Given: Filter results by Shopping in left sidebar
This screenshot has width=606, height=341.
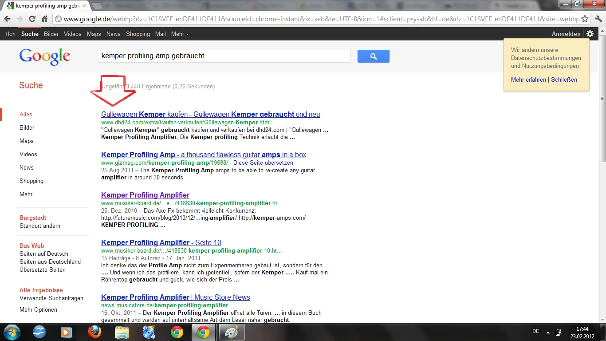Looking at the screenshot, I should click(31, 181).
